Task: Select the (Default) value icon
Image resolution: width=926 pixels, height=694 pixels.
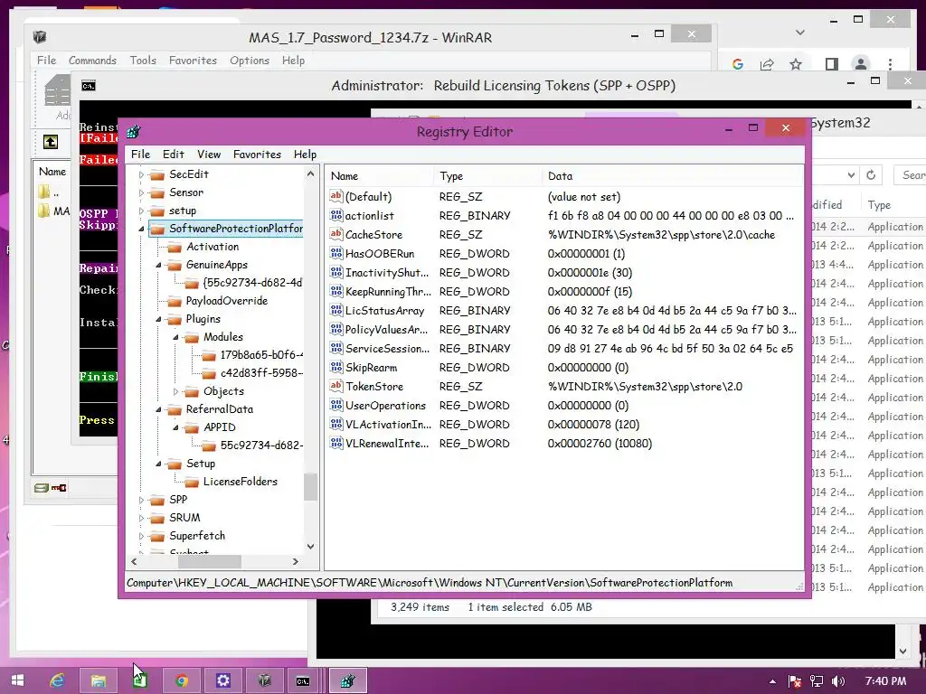Action: coord(336,196)
